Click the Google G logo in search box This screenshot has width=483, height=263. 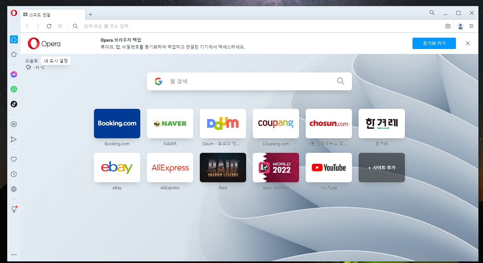tap(158, 81)
